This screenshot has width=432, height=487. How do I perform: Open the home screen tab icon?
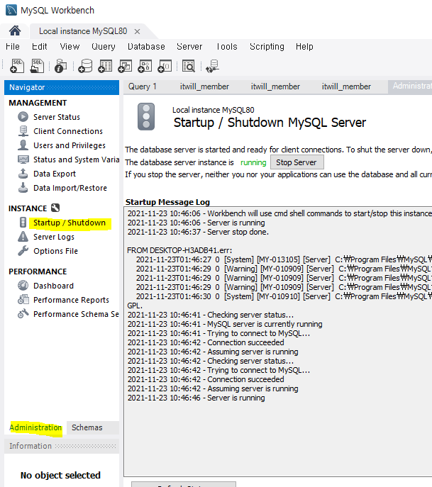pyautogui.click(x=15, y=30)
